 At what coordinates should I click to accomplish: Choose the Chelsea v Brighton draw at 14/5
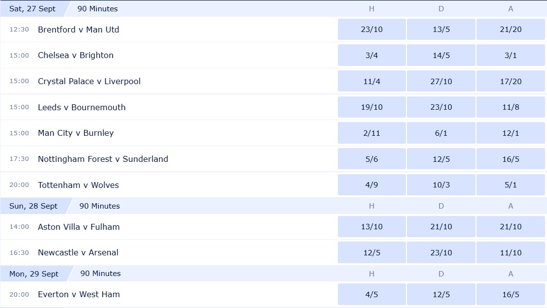[441, 55]
